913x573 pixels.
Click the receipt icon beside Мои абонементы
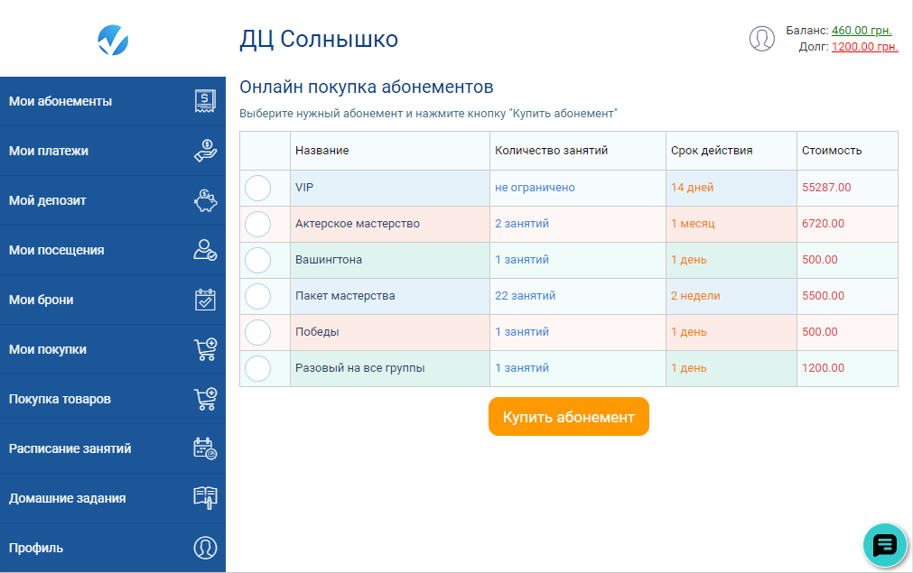pos(205,101)
